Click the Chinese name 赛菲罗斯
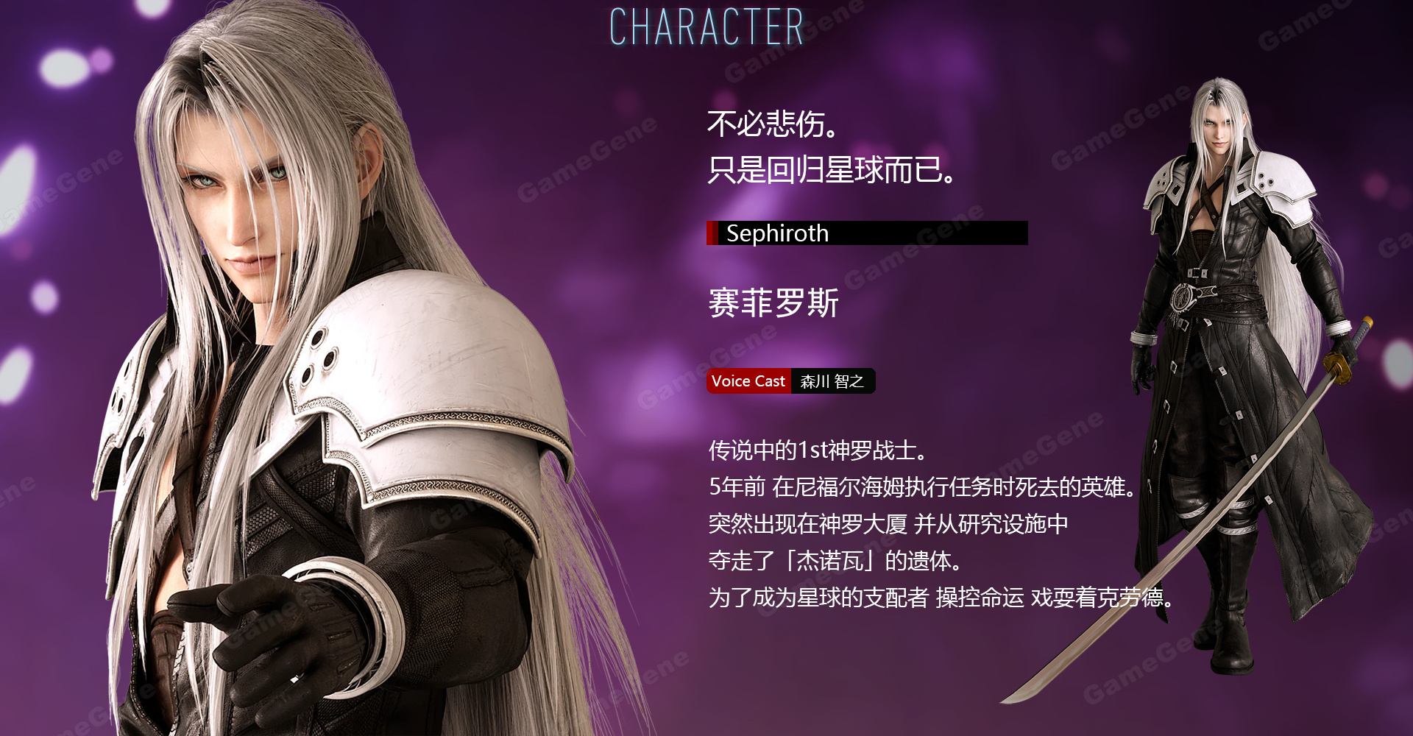This screenshot has height=736, width=1413. coord(773,302)
